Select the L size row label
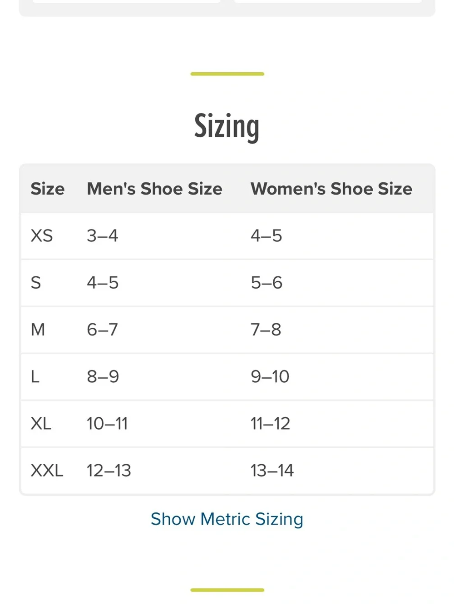 point(35,376)
